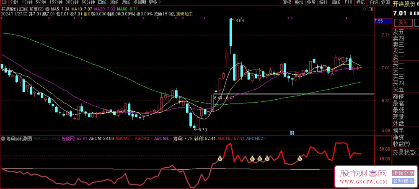Viewport: 419px width, 189px height.
Task: Select the 15分钟 period tab
Action: 56,3
